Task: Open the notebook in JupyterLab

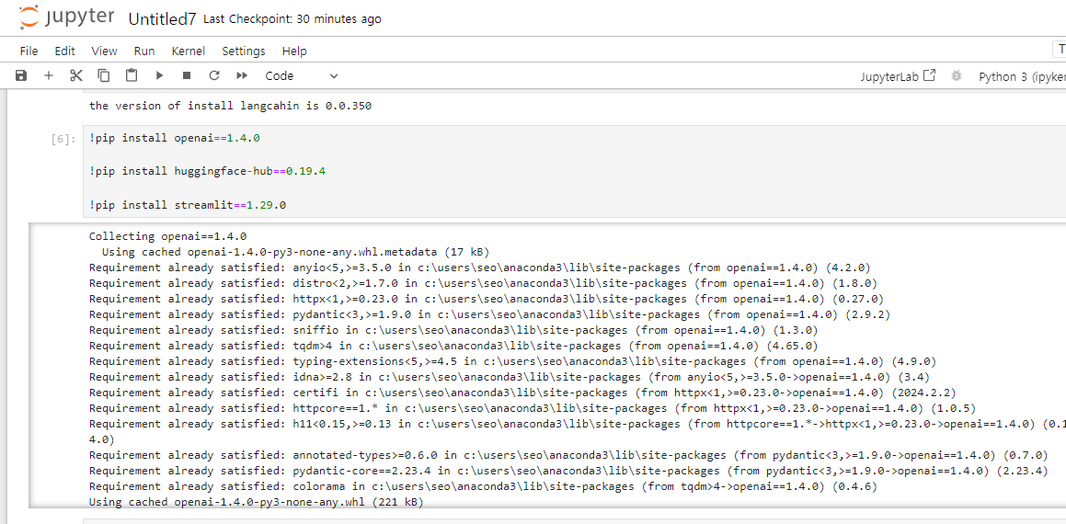Action: click(898, 76)
